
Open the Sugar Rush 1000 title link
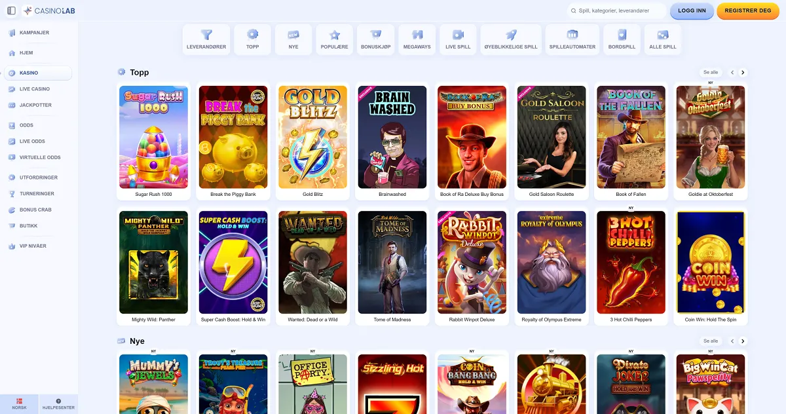click(153, 195)
